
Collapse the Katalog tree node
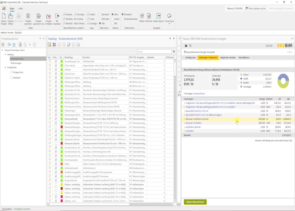click(x=6, y=54)
